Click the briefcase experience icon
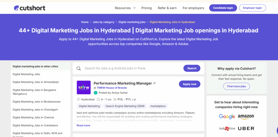 click(98, 99)
